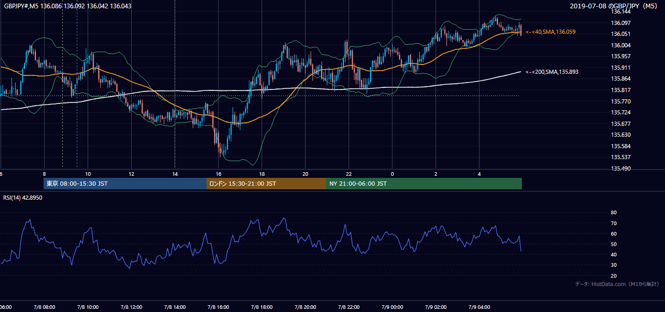Select the 40 SMA label 136.059
The image size is (665, 312).
551,32
